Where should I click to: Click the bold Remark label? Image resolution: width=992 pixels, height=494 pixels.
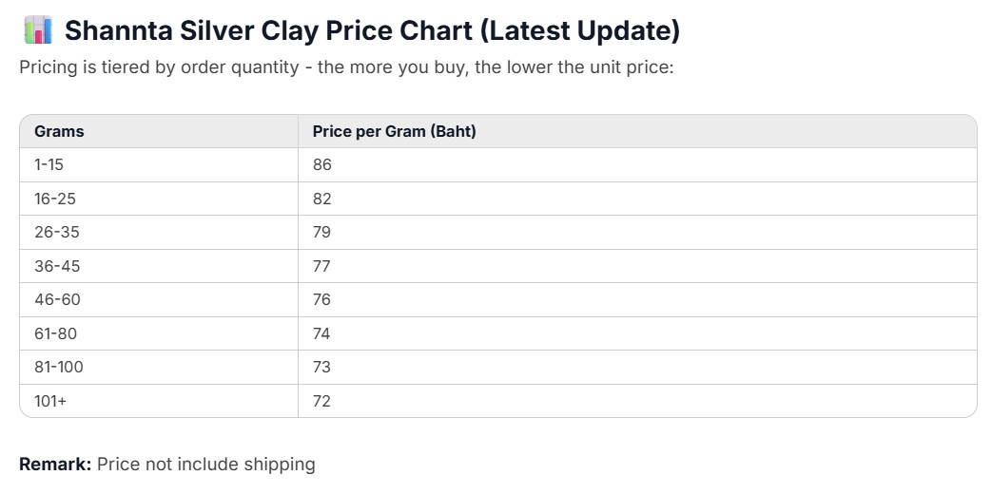point(55,465)
